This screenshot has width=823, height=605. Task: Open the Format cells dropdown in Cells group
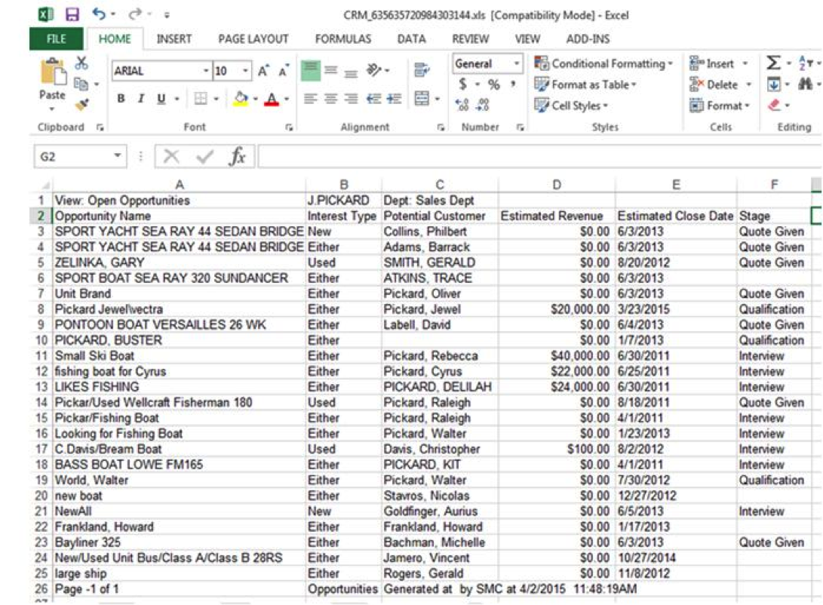coord(719,106)
